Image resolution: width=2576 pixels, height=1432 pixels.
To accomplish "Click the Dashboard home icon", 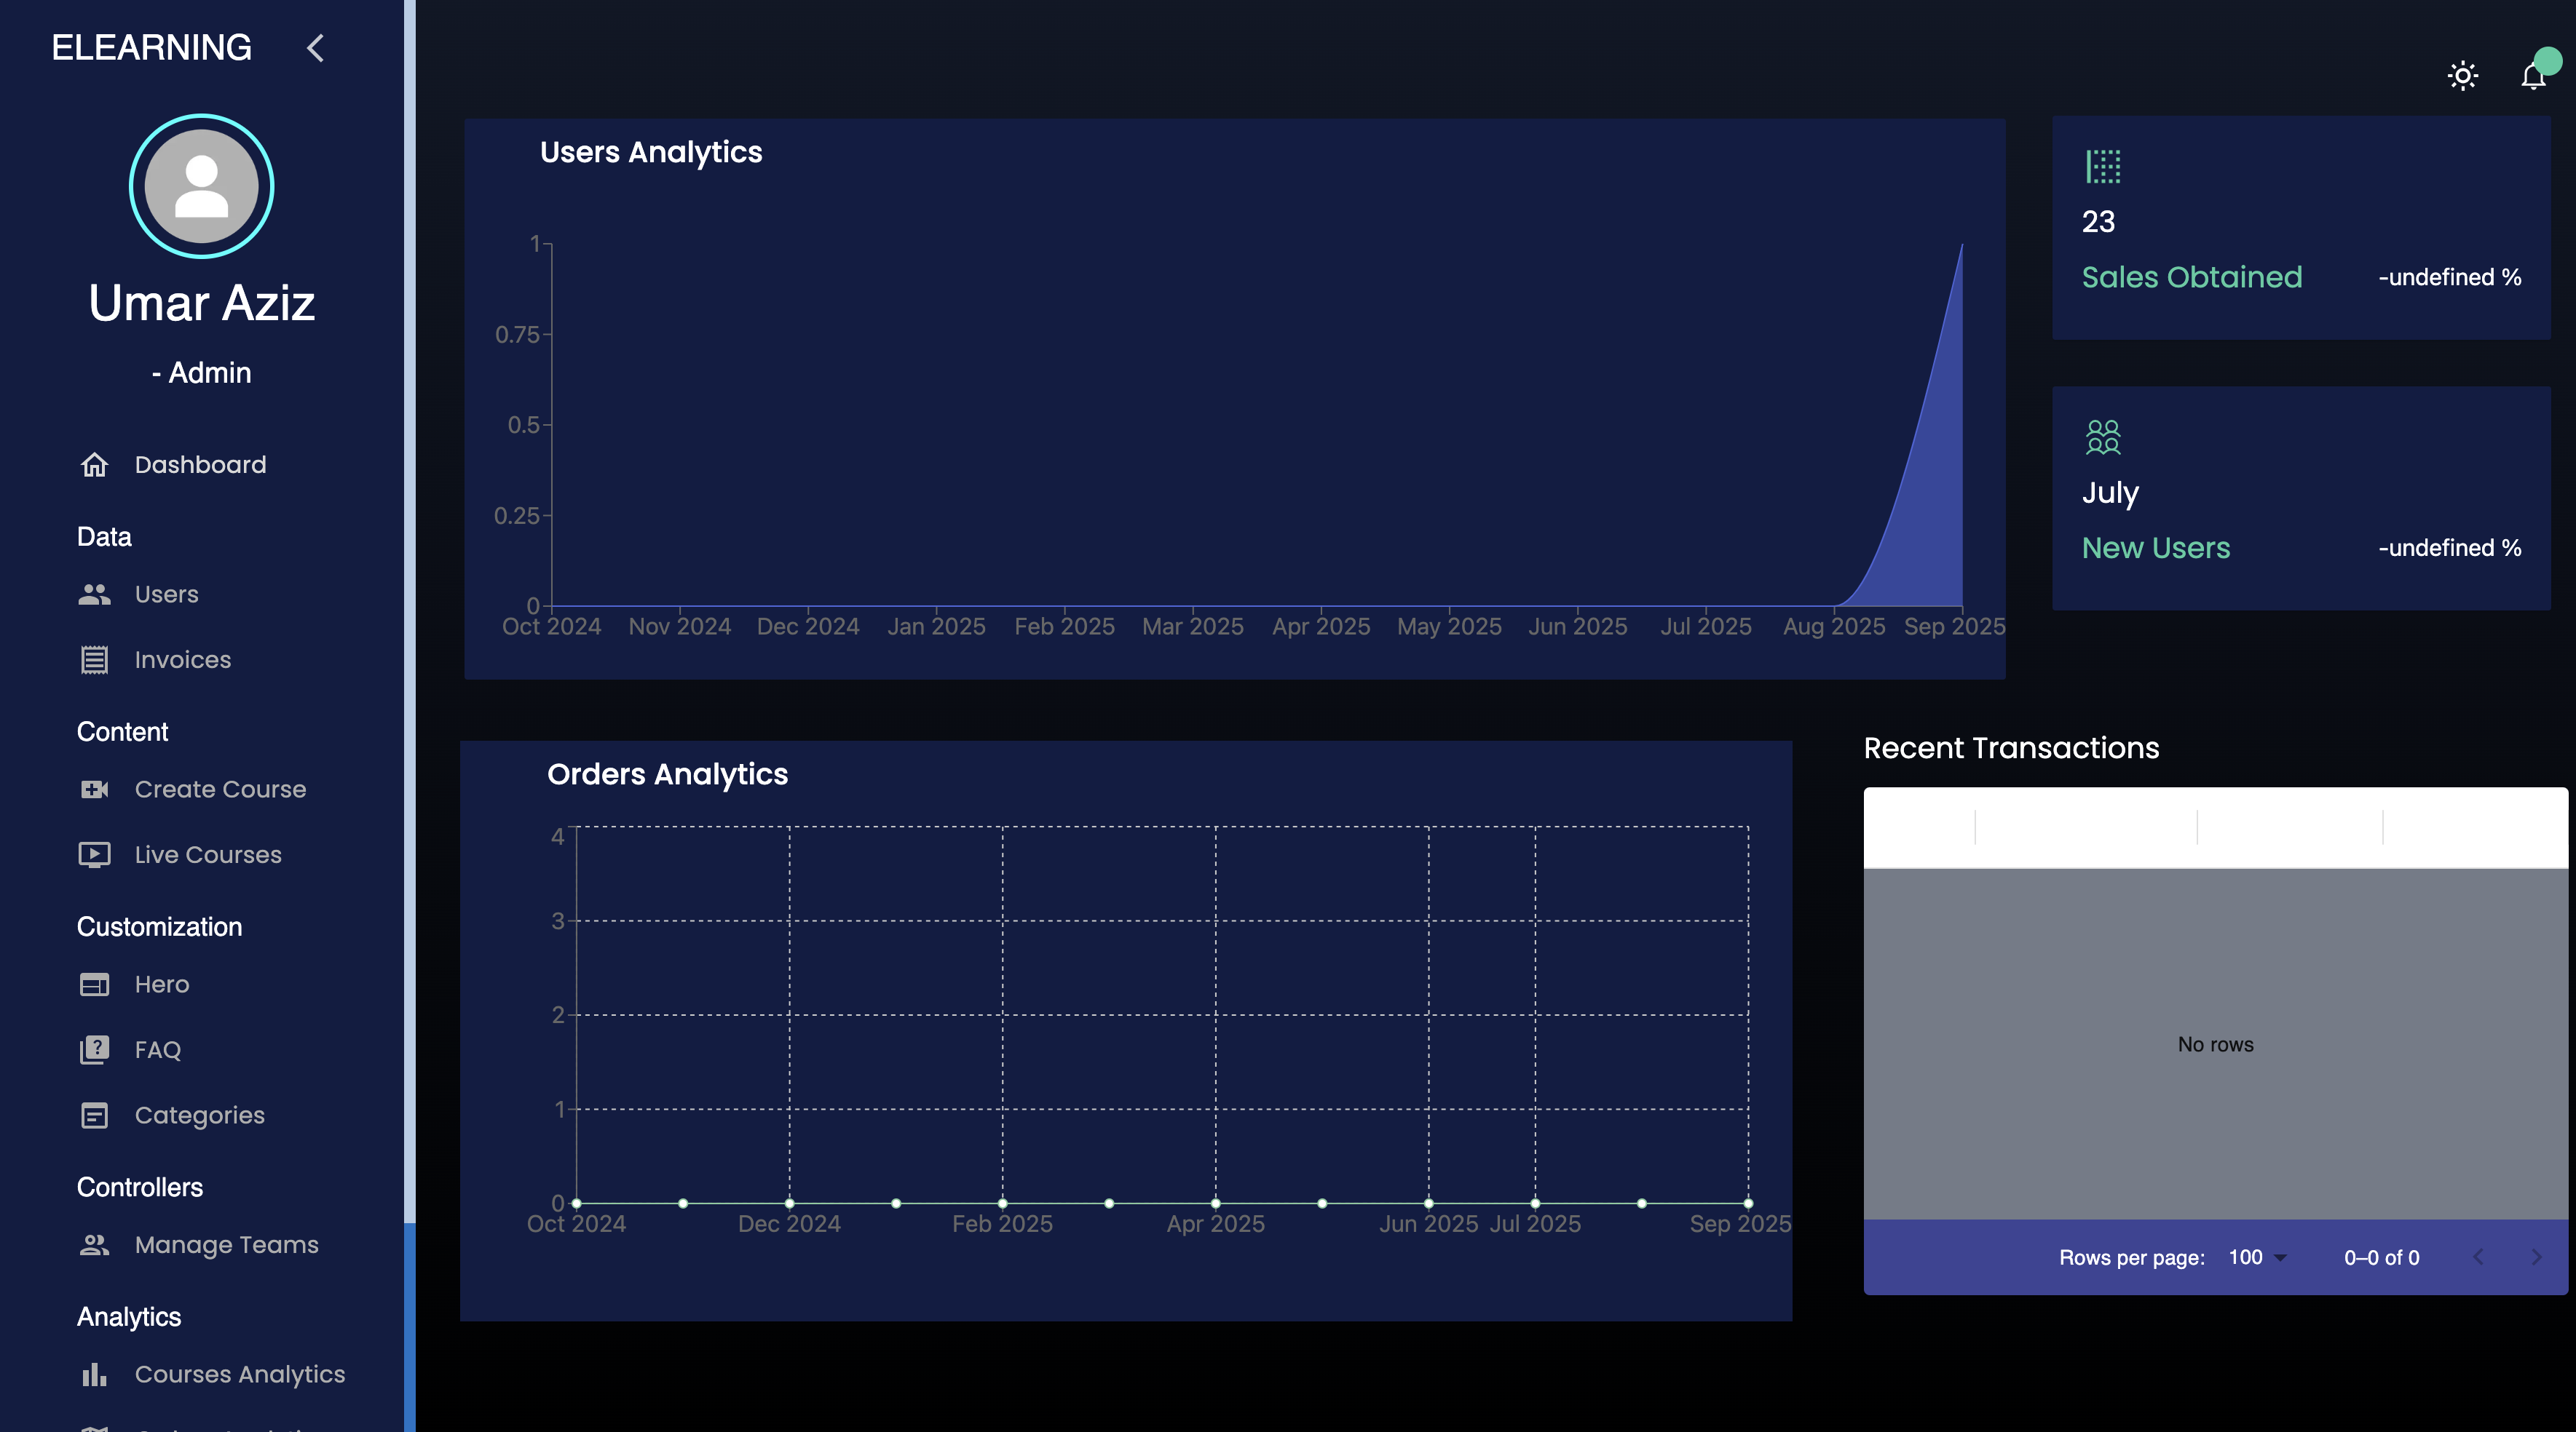I will [x=94, y=465].
